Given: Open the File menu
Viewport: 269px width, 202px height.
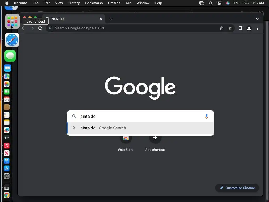Looking at the screenshot, I should point(35,3).
